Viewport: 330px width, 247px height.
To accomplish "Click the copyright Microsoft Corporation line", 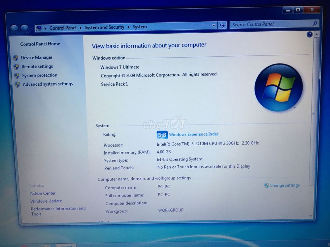I will pos(159,75).
